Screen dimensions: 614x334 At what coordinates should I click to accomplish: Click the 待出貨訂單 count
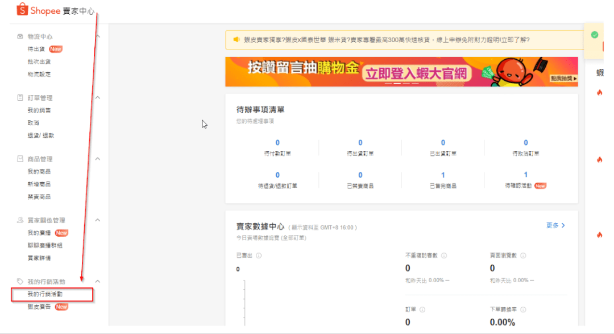coord(360,143)
